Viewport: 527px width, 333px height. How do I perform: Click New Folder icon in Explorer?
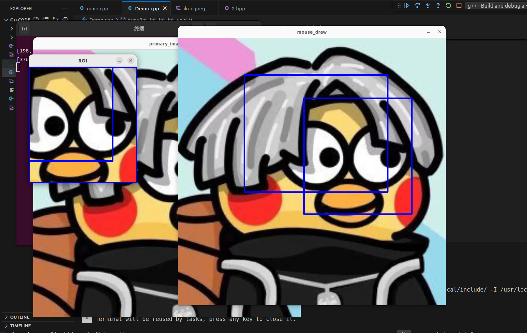point(46,19)
